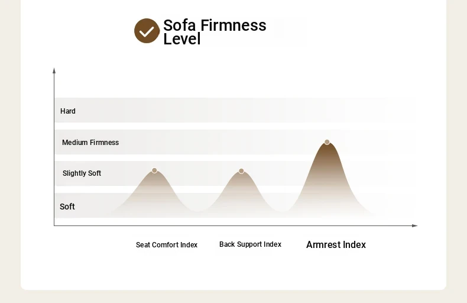Click the Armrest Index axis label

[x=336, y=244]
